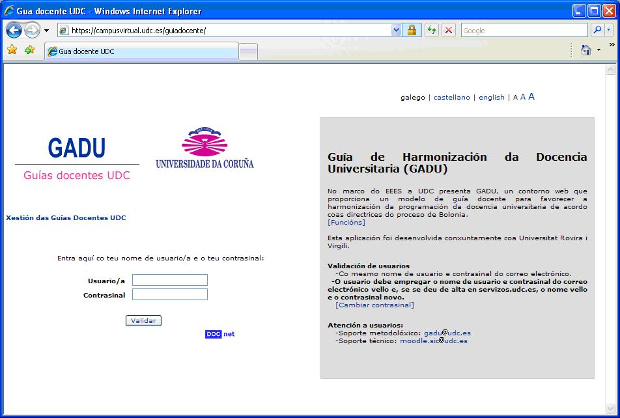
Task: Click the browser Forward arrow button
Action: [x=32, y=31]
